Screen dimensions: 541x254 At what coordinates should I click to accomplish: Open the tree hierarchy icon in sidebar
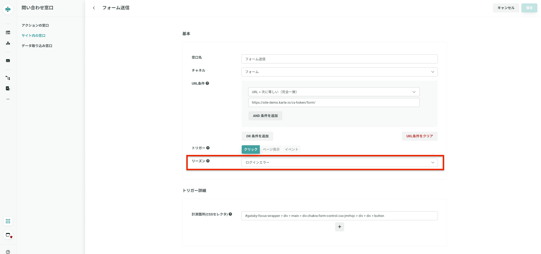point(8,78)
